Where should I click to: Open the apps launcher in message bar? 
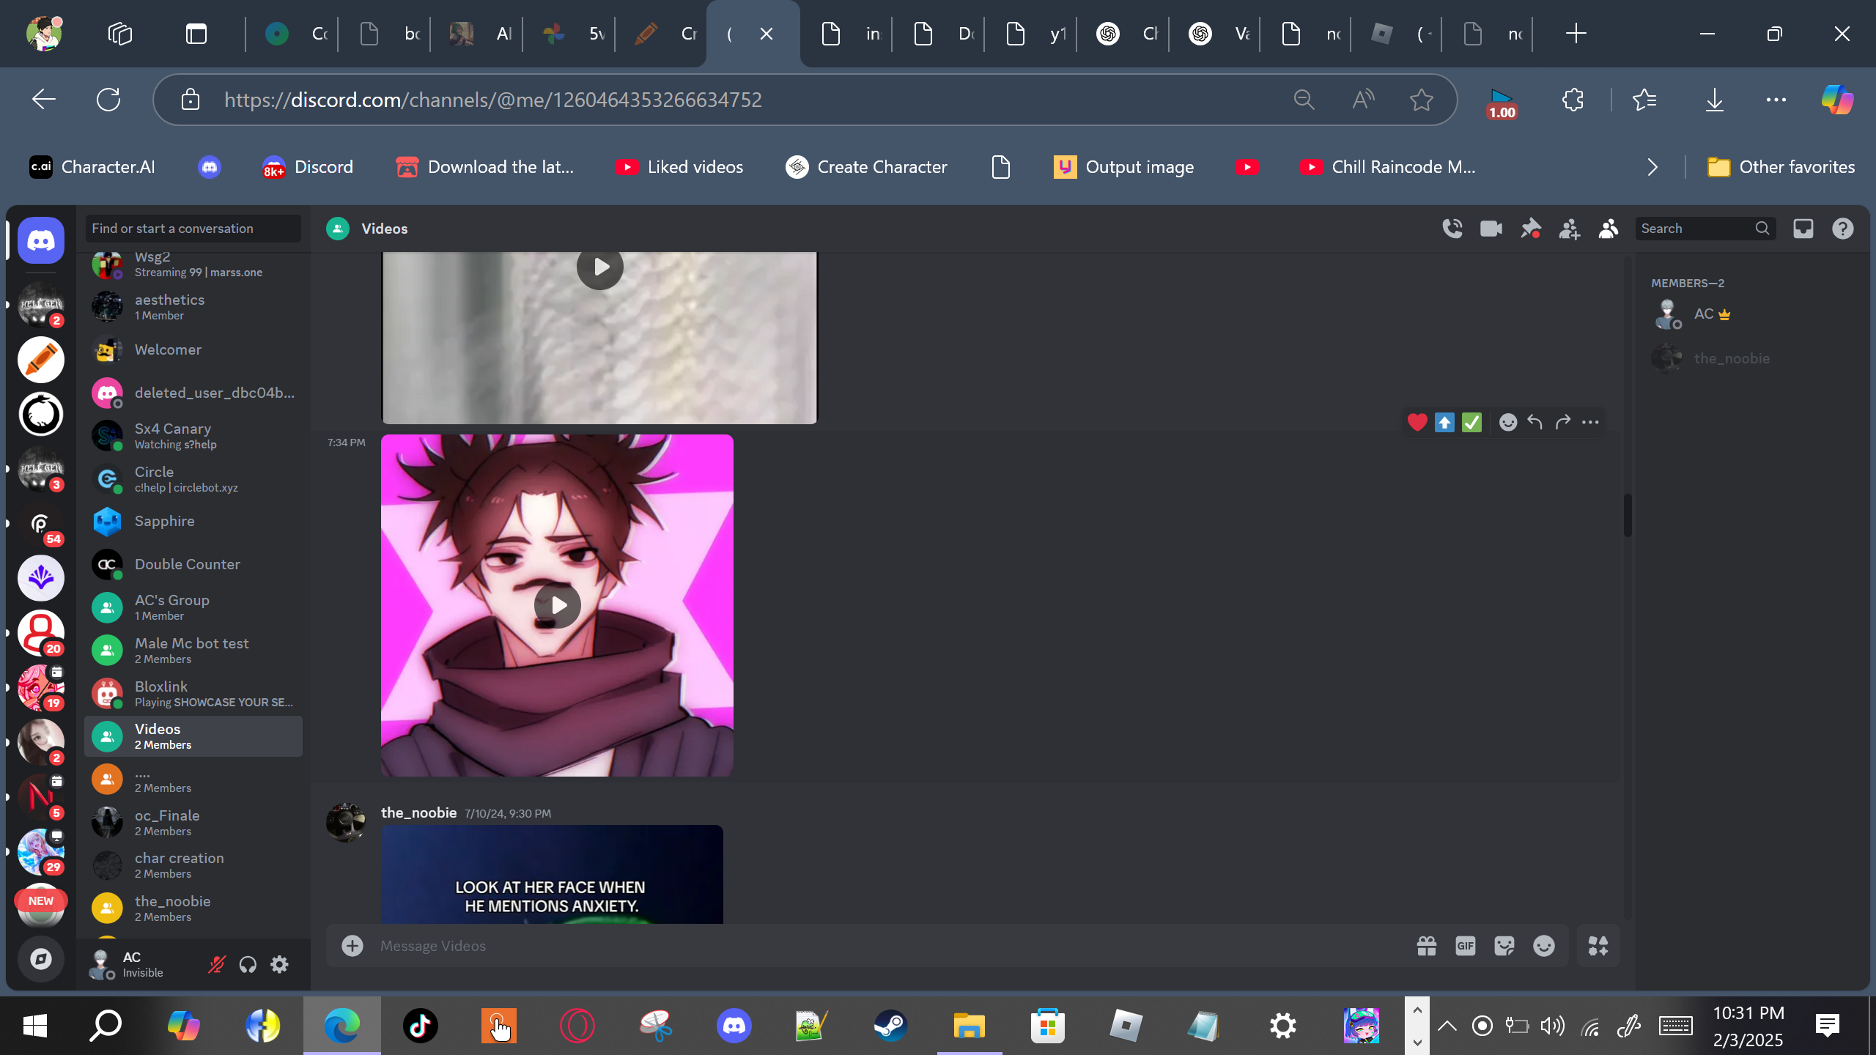click(x=1598, y=946)
